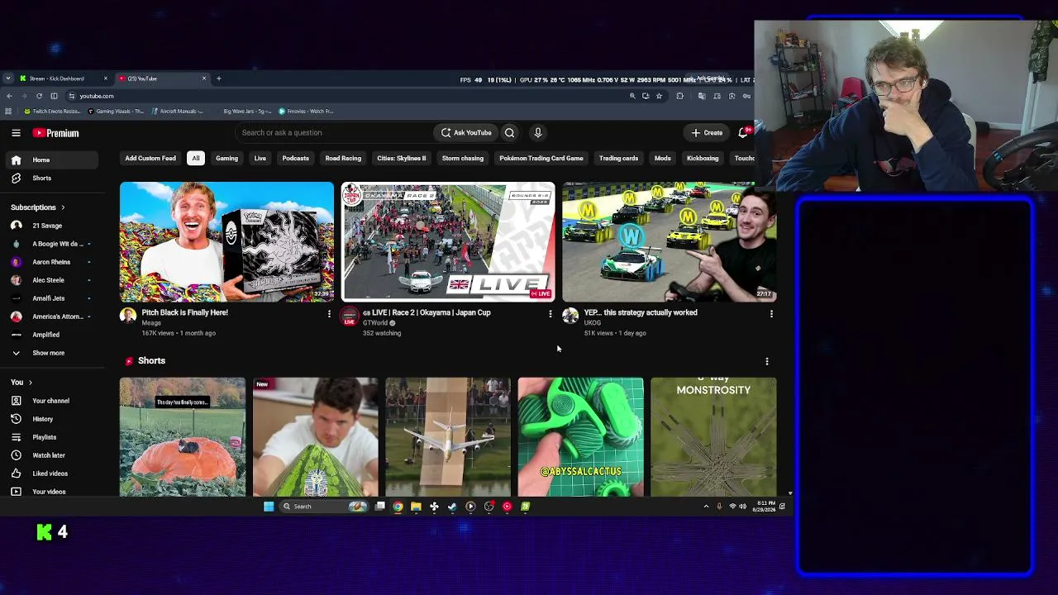The image size is (1058, 595).
Task: Go back in the browser
Action: coord(9,96)
